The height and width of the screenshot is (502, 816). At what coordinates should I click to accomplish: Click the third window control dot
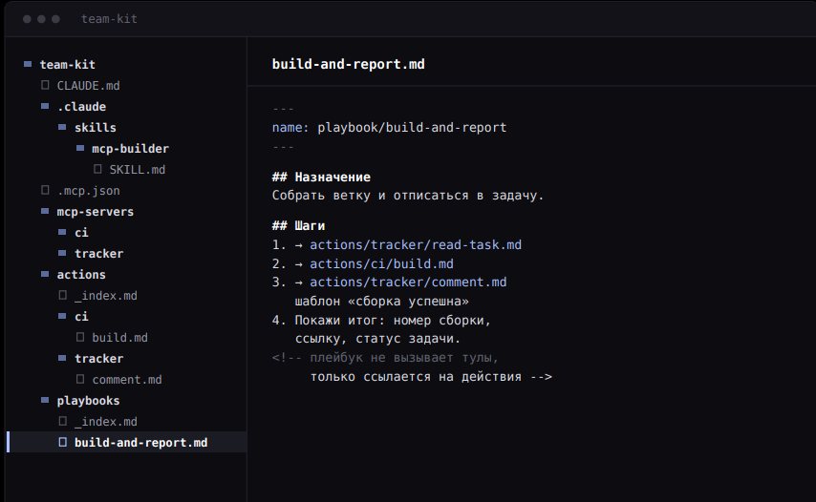point(55,19)
